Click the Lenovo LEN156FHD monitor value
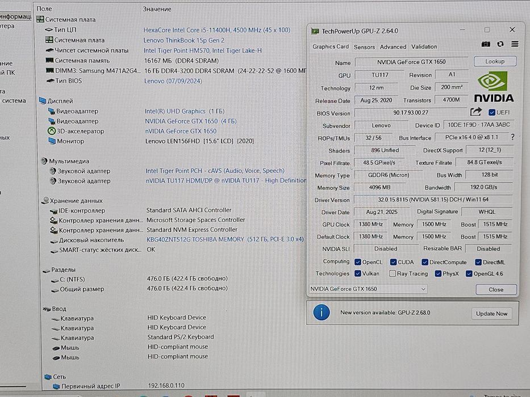 (x=199, y=141)
